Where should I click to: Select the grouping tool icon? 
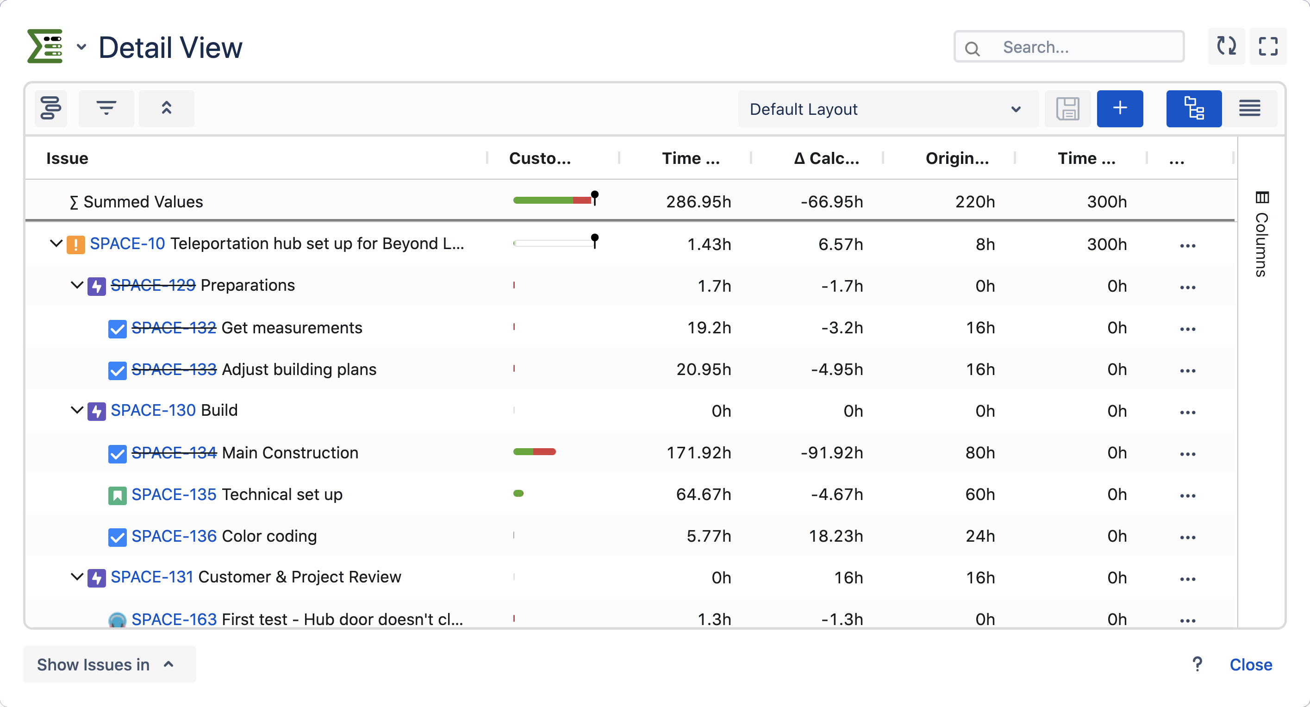[x=51, y=108]
